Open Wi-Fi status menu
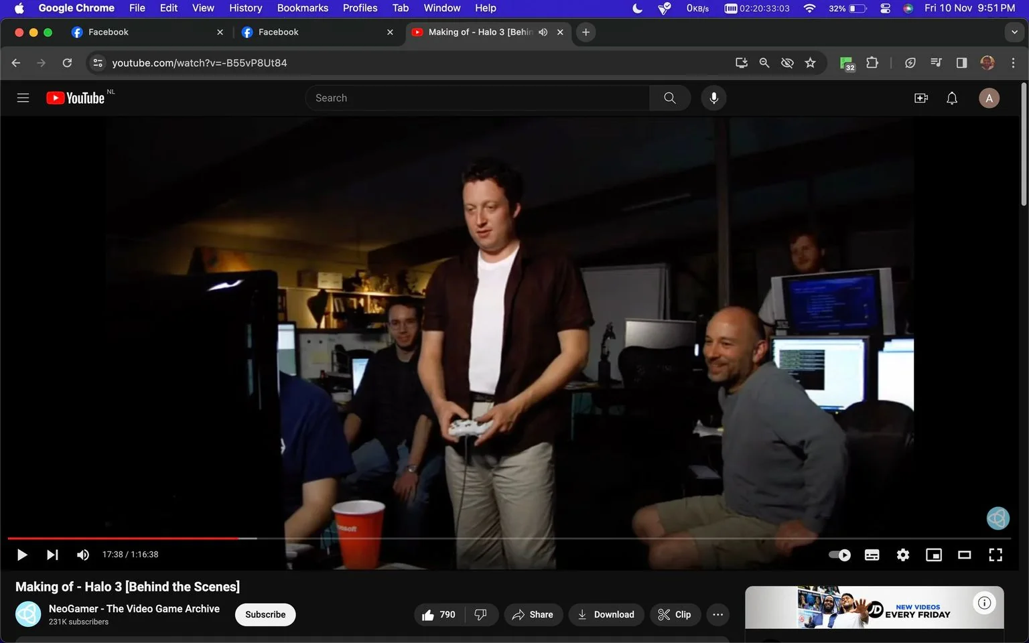This screenshot has width=1029, height=643. (809, 8)
